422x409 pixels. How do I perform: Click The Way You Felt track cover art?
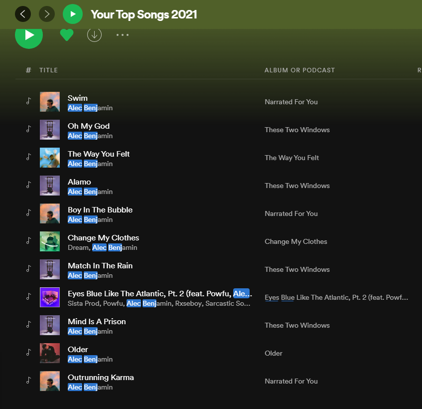coord(50,158)
